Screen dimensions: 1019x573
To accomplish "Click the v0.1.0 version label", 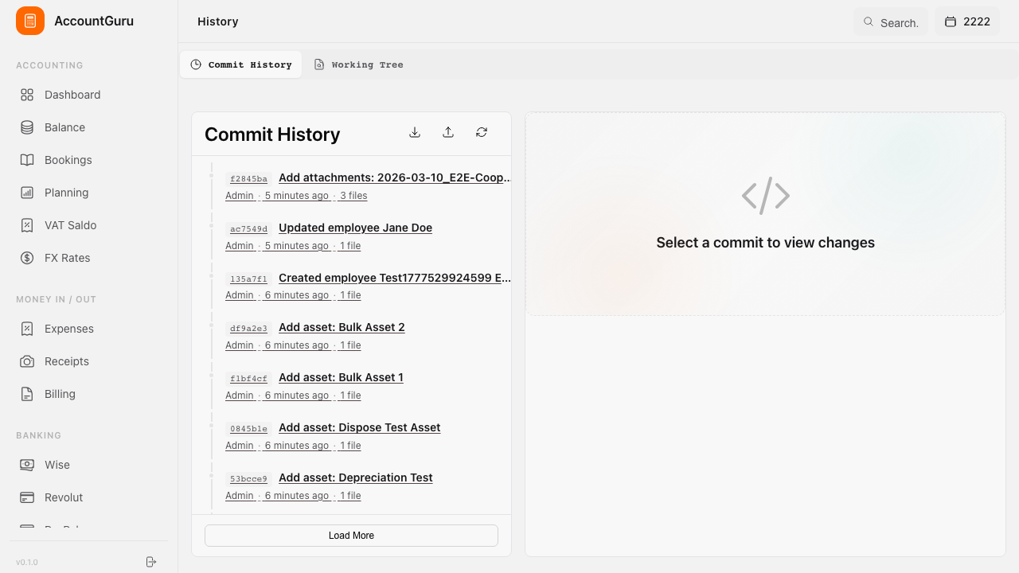I will pyautogui.click(x=27, y=563).
